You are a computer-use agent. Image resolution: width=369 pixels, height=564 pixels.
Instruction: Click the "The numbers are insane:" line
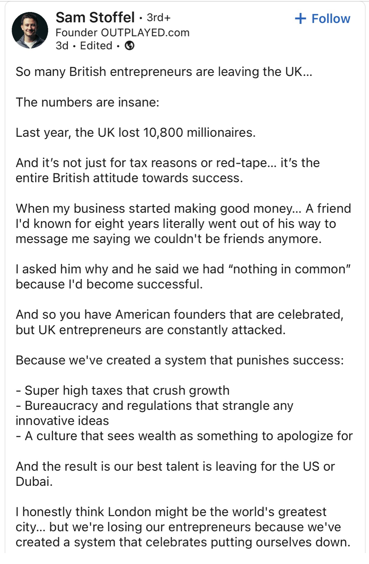[87, 102]
